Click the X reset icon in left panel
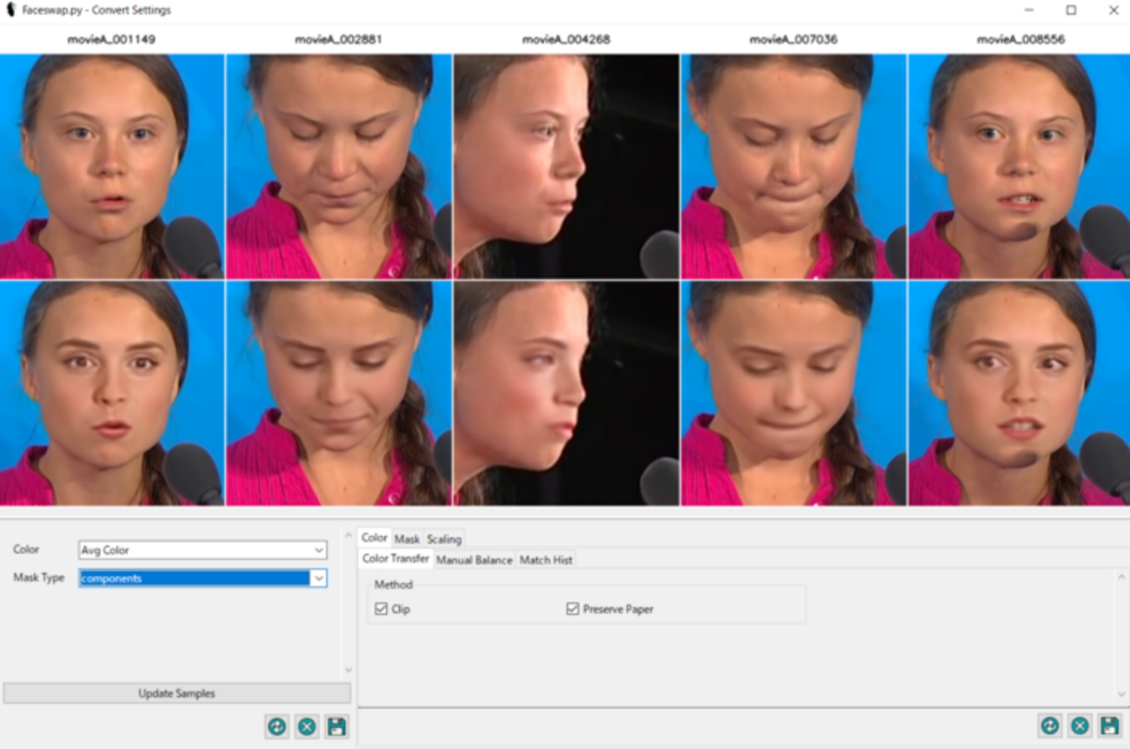This screenshot has height=749, width=1130. click(307, 726)
